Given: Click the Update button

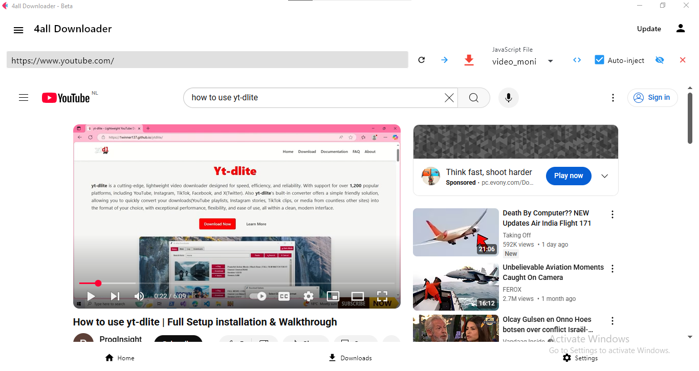Looking at the screenshot, I should click(649, 29).
